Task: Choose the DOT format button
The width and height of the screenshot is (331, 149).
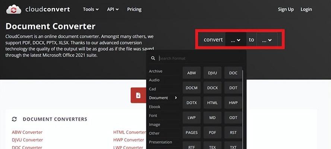Action: click(x=233, y=88)
